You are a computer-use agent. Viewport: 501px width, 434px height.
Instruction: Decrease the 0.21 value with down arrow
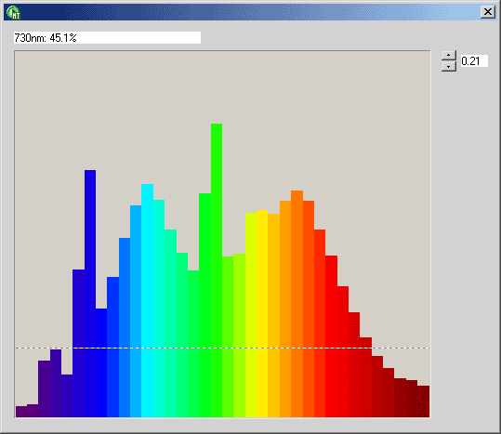coord(449,66)
